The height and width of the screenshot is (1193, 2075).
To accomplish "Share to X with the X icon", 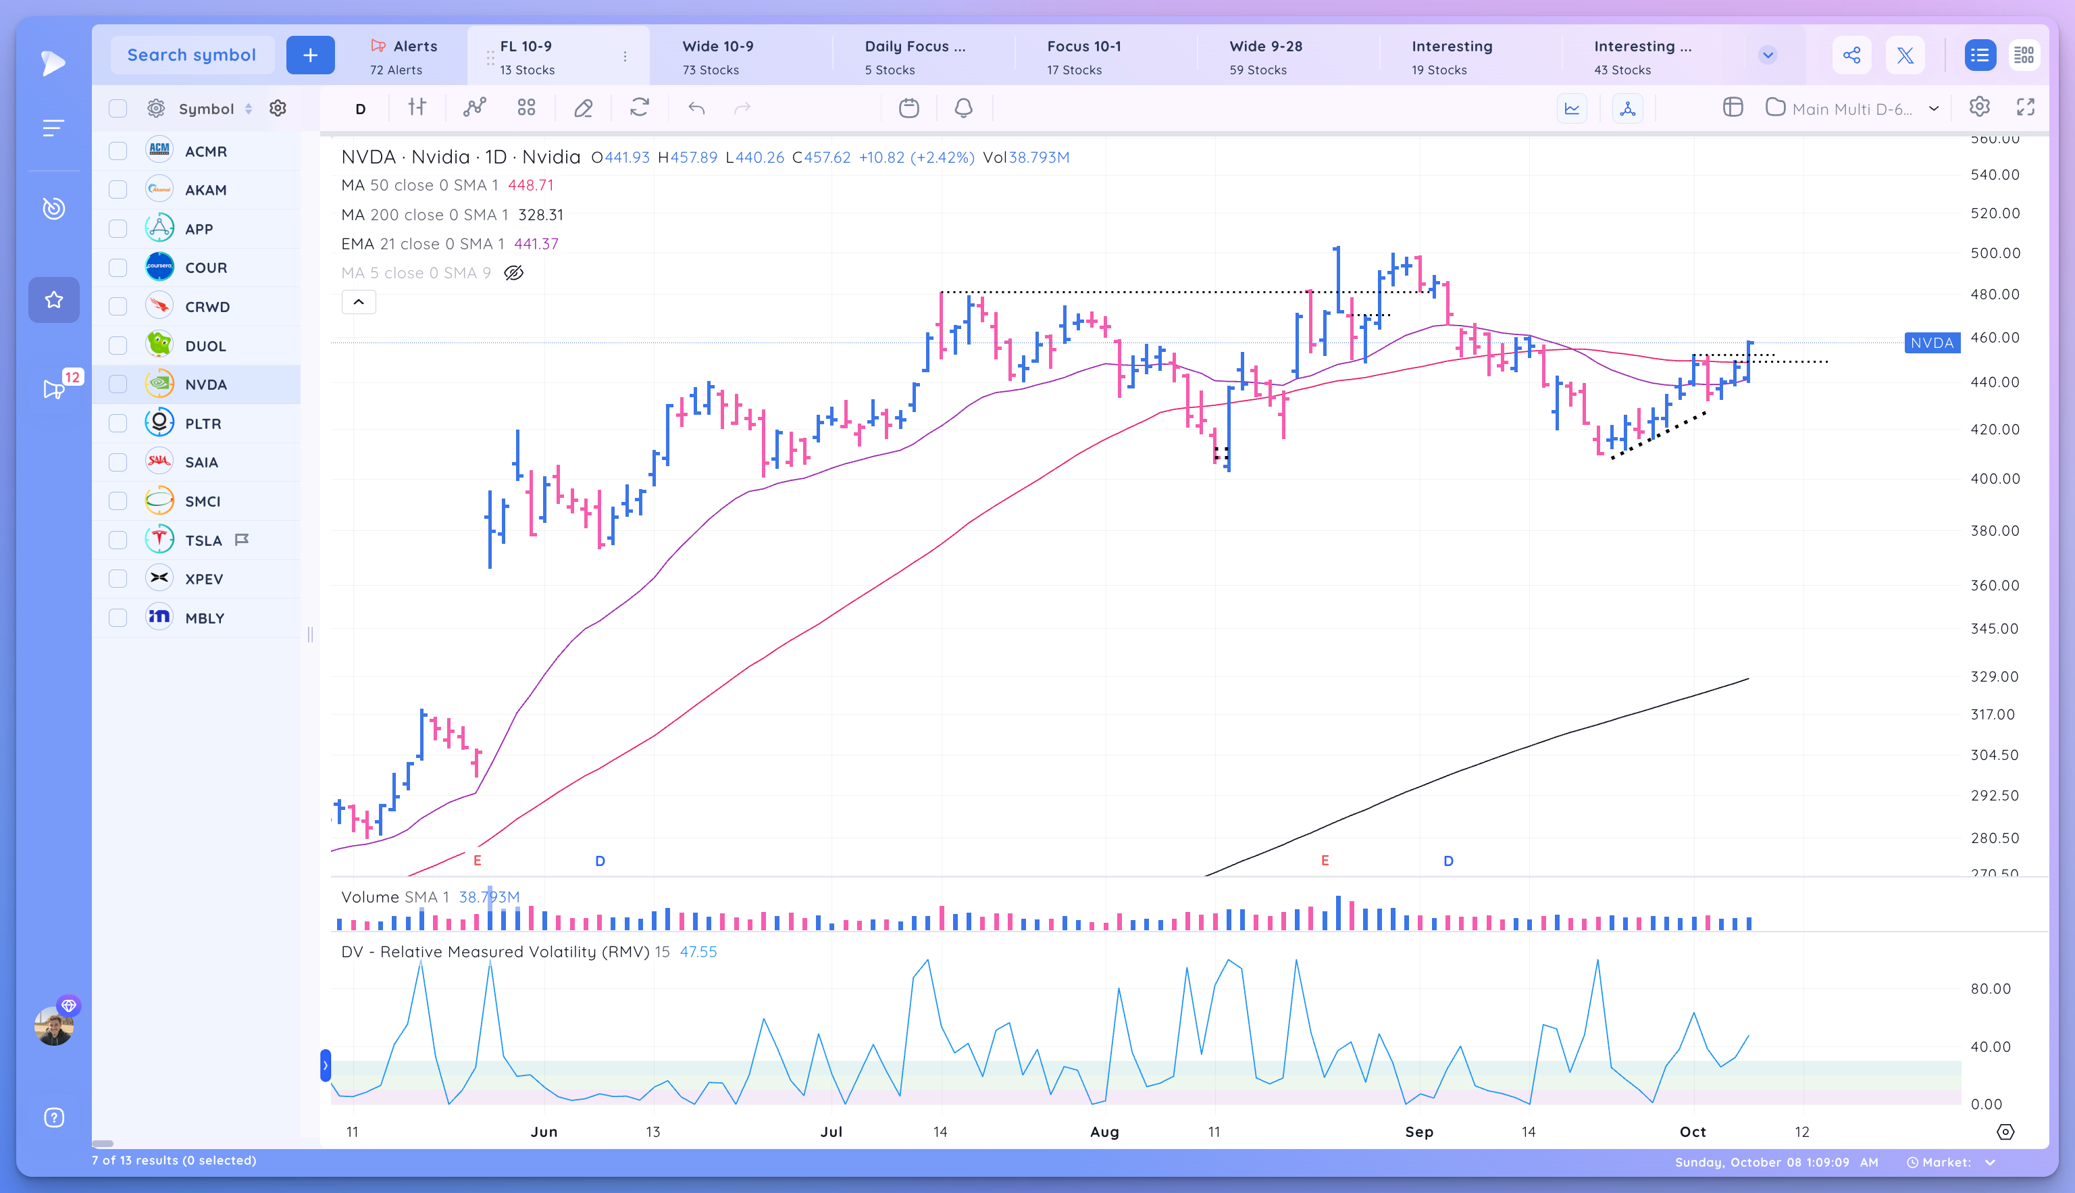I will point(1905,55).
